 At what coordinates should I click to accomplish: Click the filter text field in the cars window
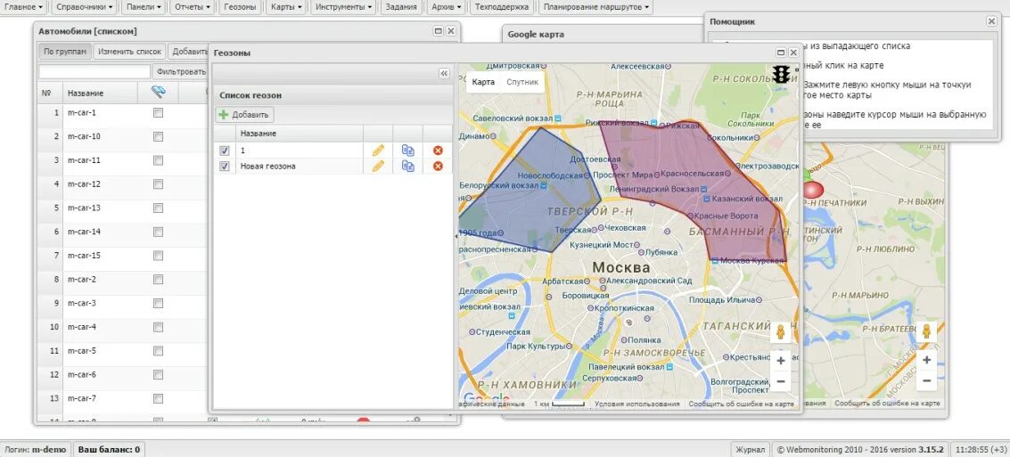(x=94, y=71)
